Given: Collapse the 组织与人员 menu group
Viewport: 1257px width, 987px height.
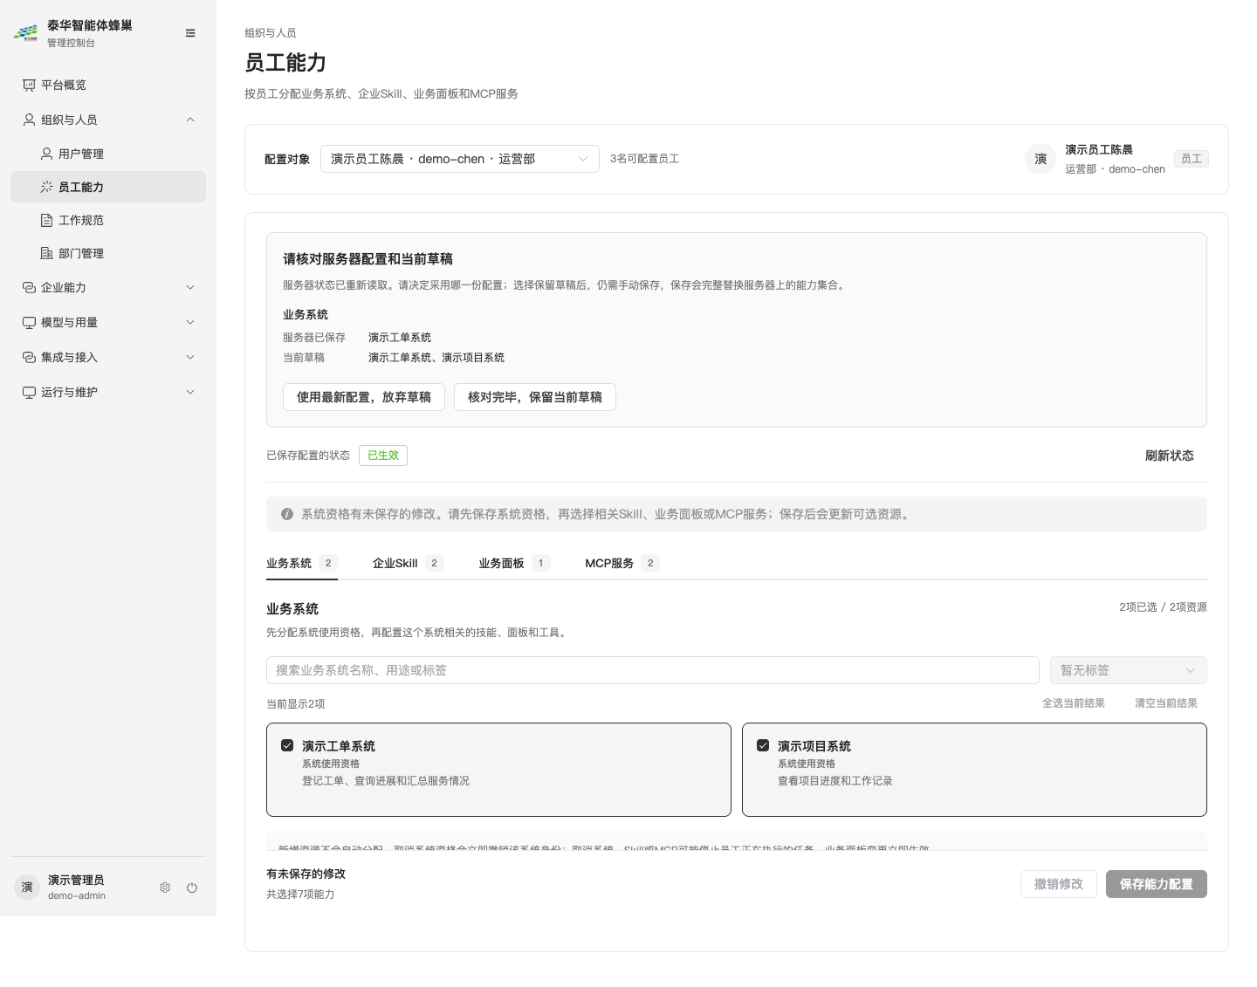Looking at the screenshot, I should point(190,120).
